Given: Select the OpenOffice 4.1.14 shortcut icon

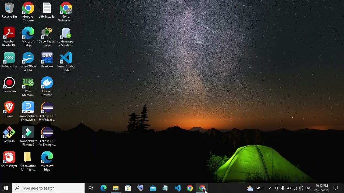Looking at the screenshot, I should 28,62.
